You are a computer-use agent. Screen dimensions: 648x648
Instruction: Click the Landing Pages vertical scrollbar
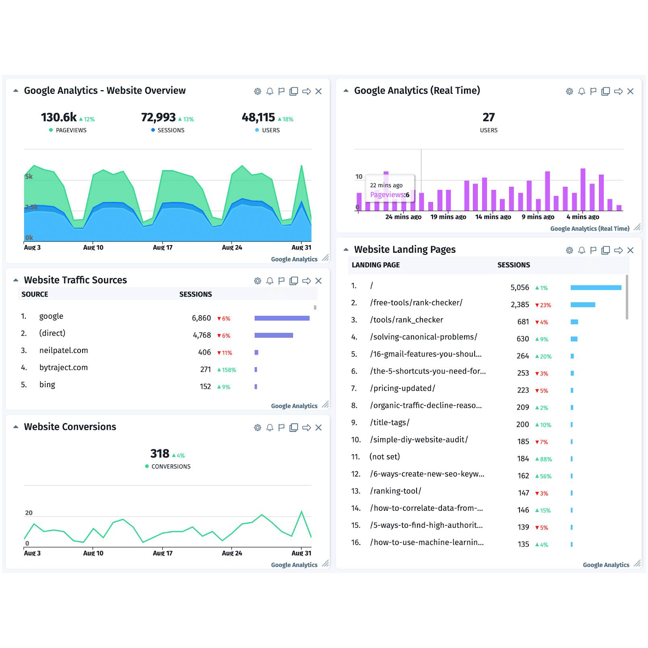click(627, 297)
